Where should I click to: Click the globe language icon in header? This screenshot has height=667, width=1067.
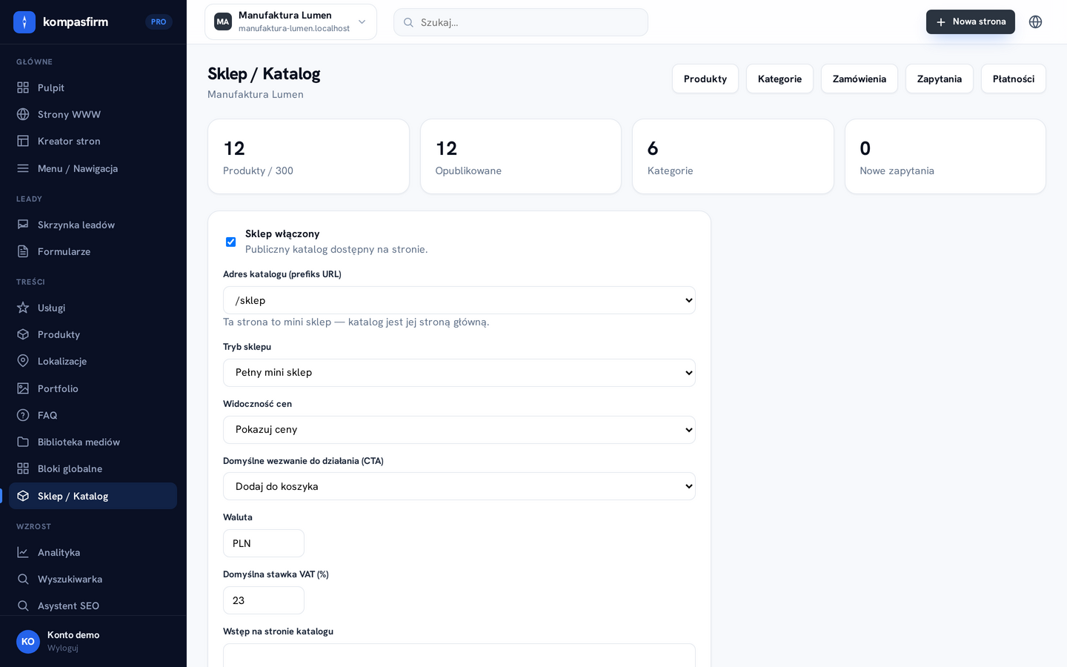click(x=1035, y=22)
